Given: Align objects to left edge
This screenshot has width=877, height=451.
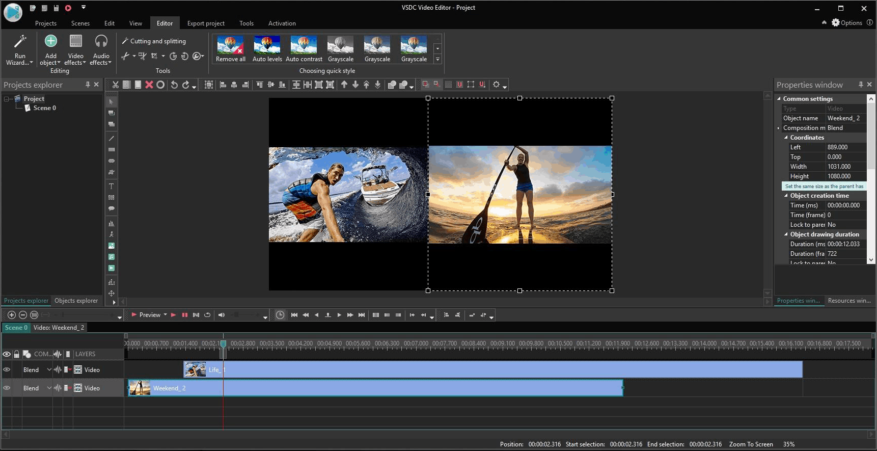Looking at the screenshot, I should (223, 85).
